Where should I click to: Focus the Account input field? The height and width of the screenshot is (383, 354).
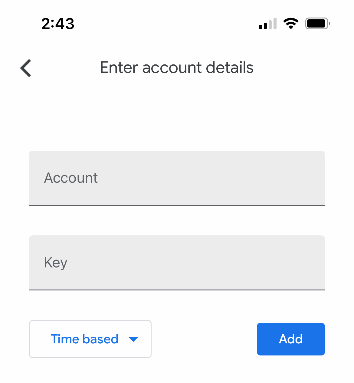tap(177, 178)
